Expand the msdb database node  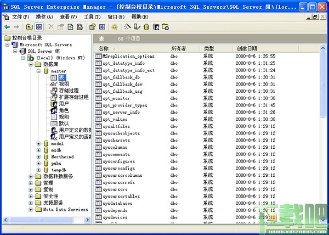(38, 150)
